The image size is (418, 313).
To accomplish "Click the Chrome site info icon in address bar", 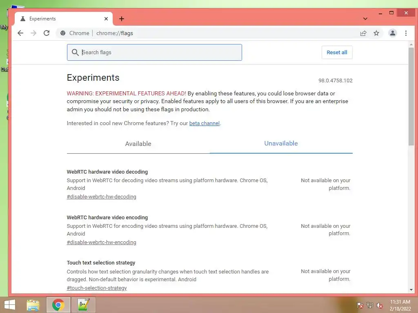I will (x=63, y=33).
